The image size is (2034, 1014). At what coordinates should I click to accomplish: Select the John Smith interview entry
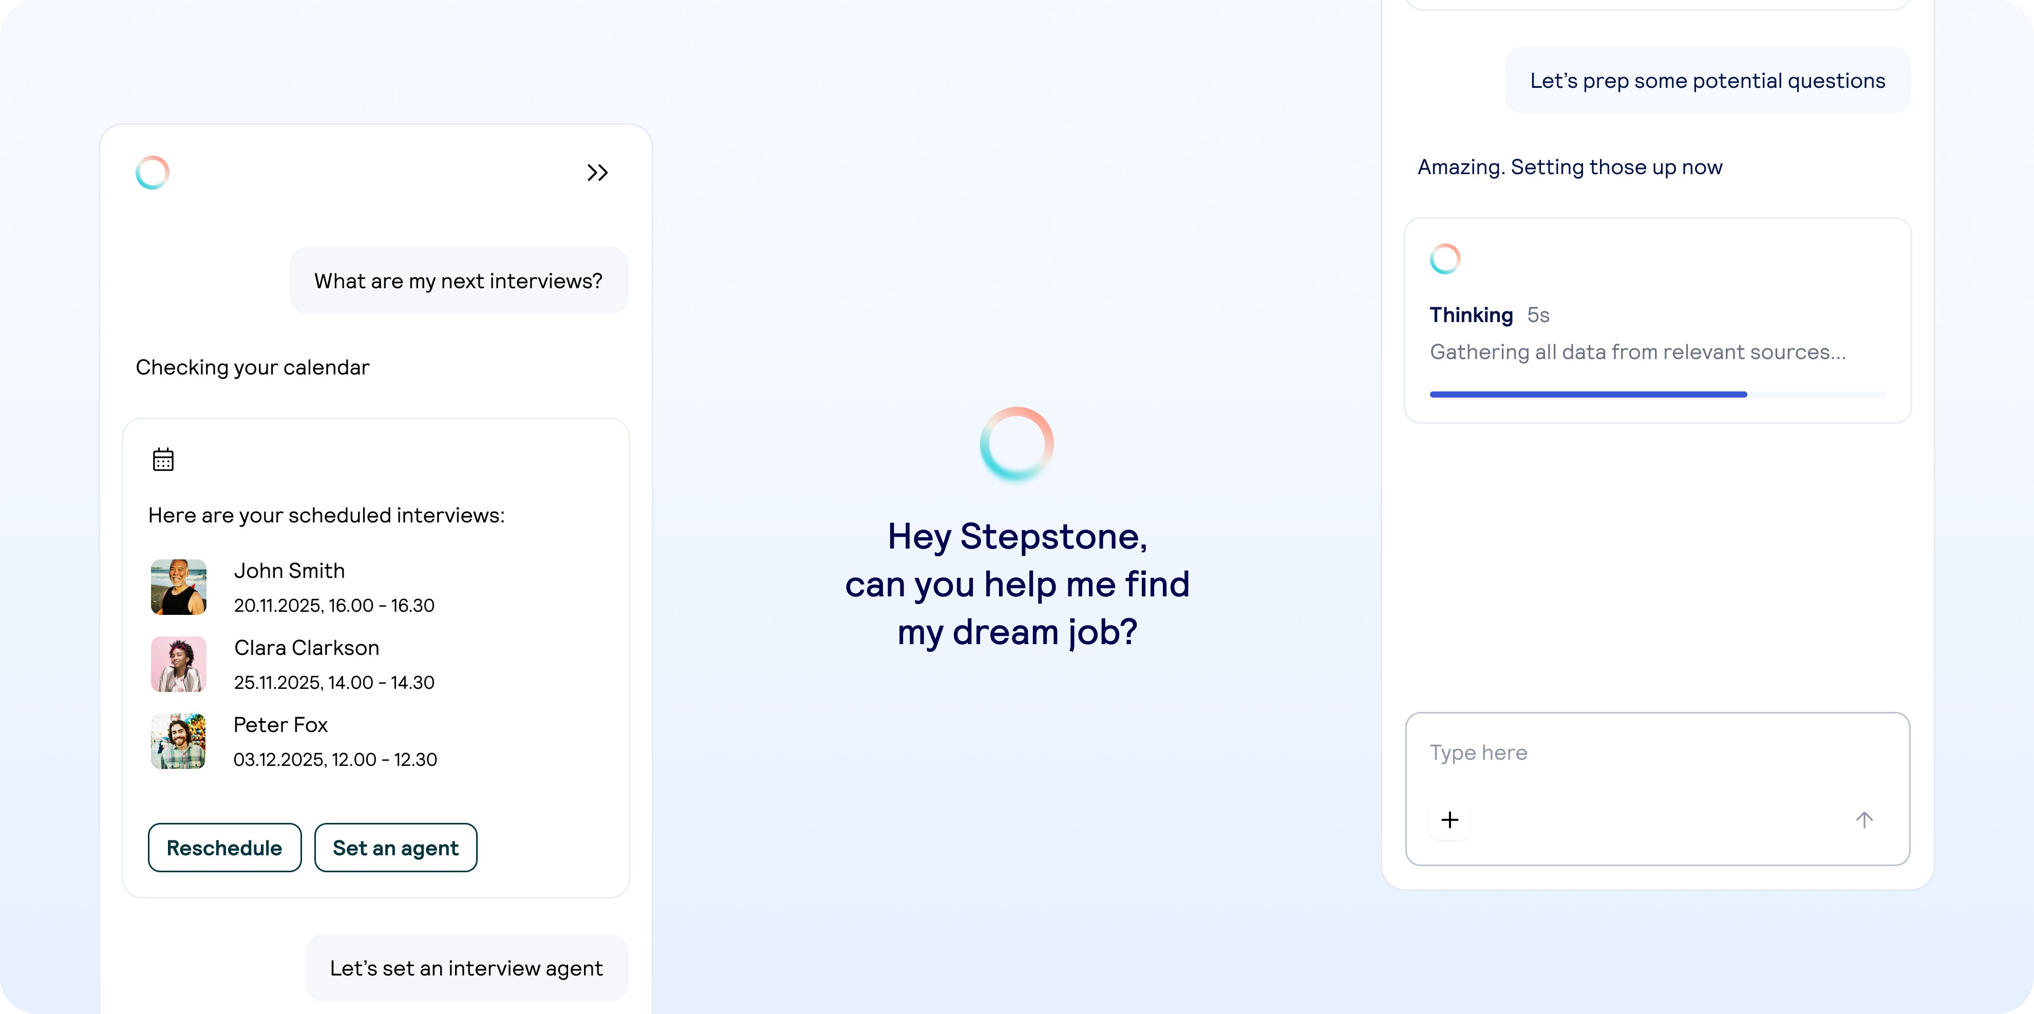pyautogui.click(x=333, y=587)
